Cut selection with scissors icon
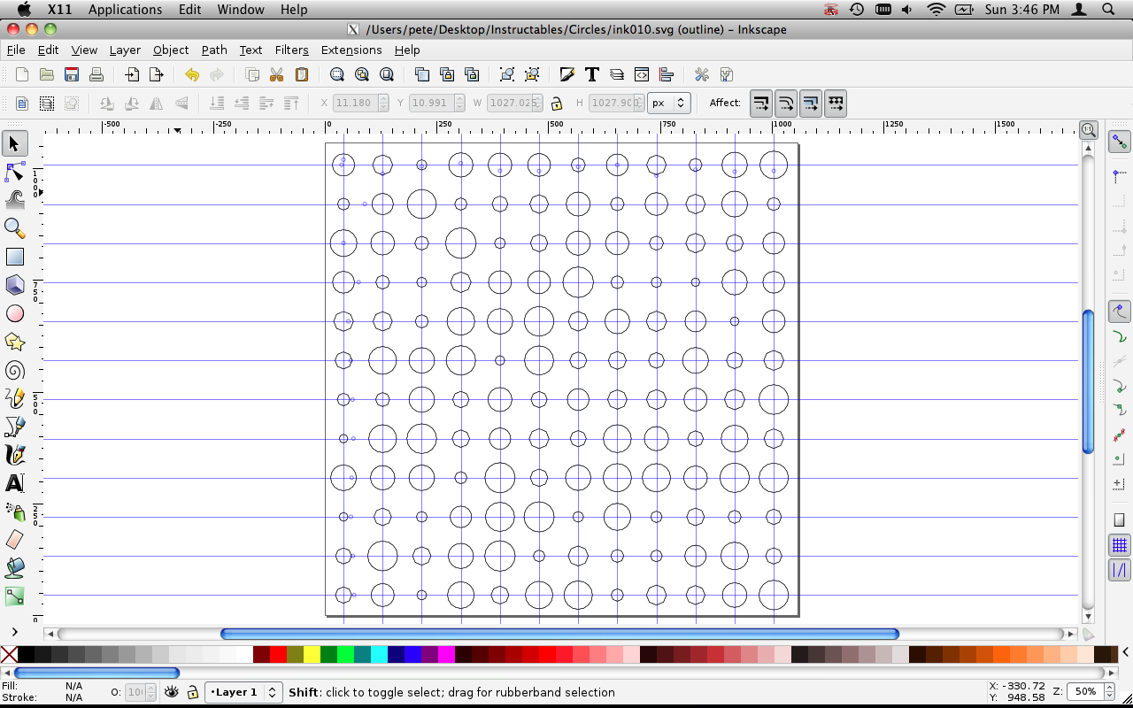1133x708 pixels. point(276,74)
